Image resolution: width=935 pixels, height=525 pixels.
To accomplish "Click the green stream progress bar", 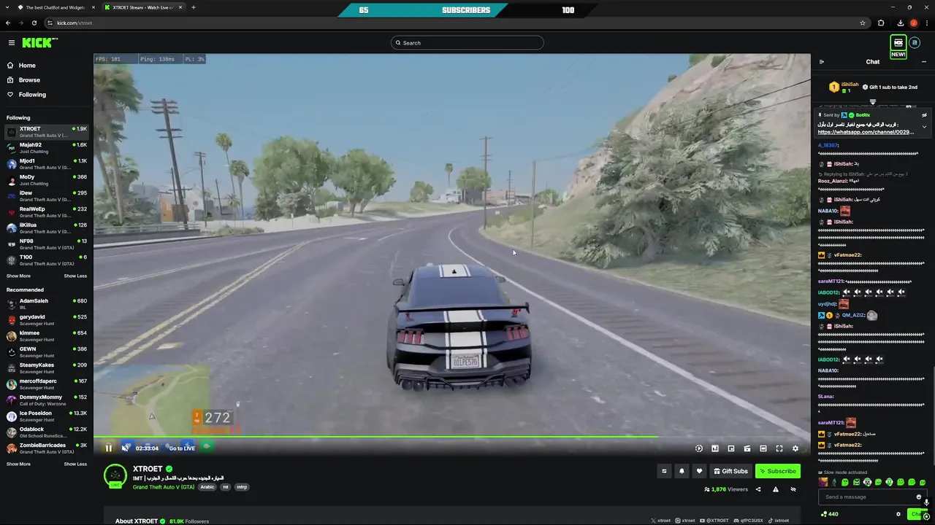I will tap(375, 437).
